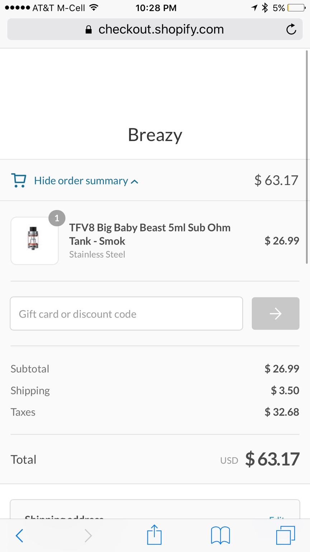Tap the order total in summary header
This screenshot has width=310, height=552.
point(276,180)
